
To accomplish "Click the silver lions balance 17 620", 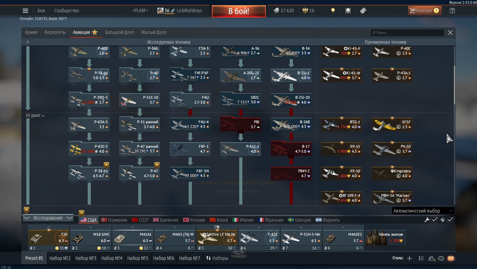I will [x=284, y=11].
